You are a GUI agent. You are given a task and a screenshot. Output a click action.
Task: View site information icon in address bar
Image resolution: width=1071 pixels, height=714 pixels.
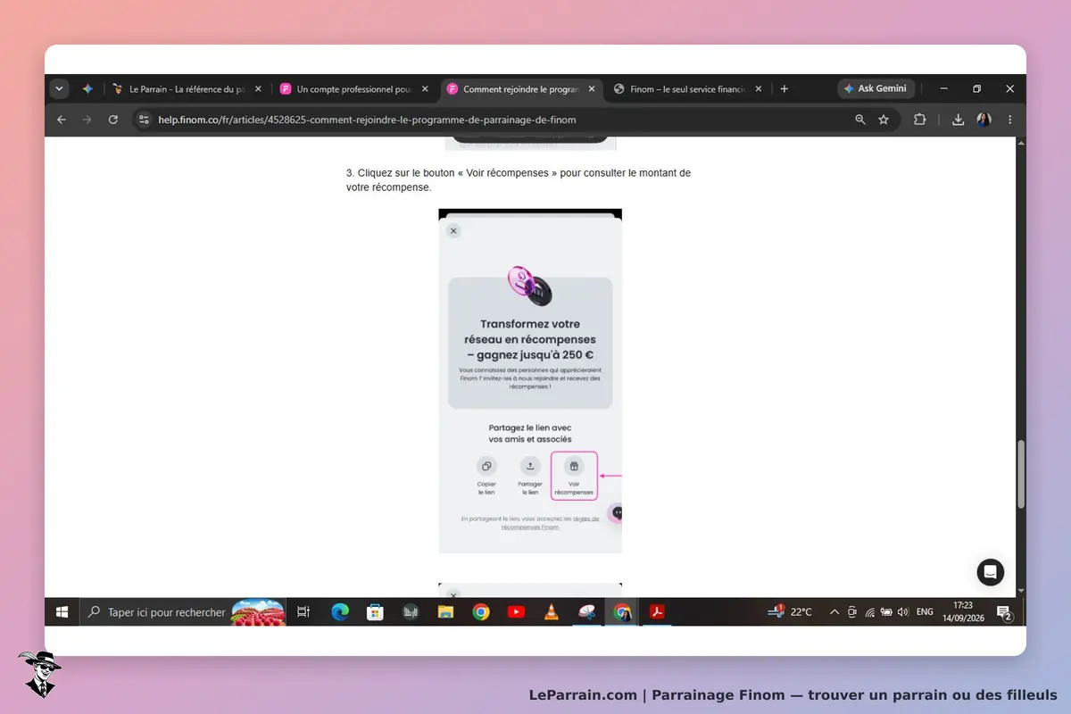coord(145,120)
